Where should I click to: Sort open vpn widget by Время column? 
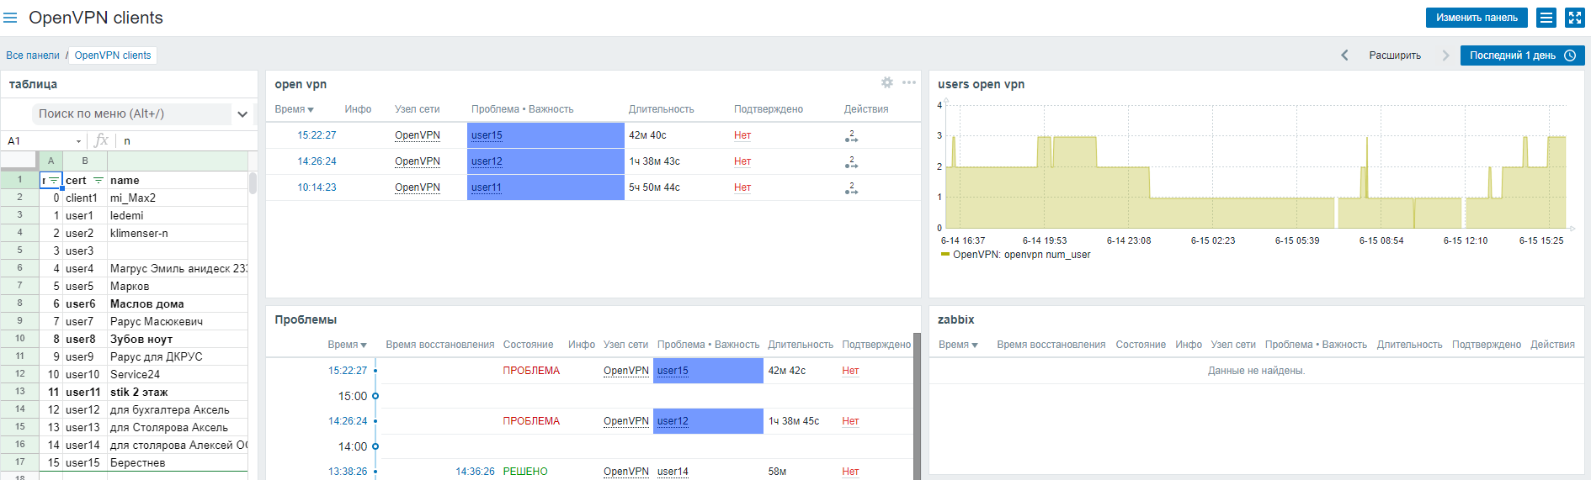[294, 109]
